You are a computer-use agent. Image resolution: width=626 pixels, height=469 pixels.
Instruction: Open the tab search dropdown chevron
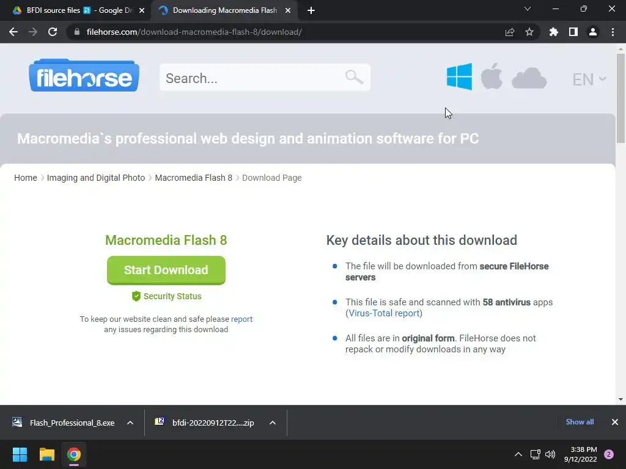[x=528, y=9]
